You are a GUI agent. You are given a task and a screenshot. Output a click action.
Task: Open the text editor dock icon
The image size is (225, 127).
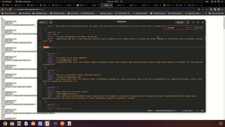(47, 123)
